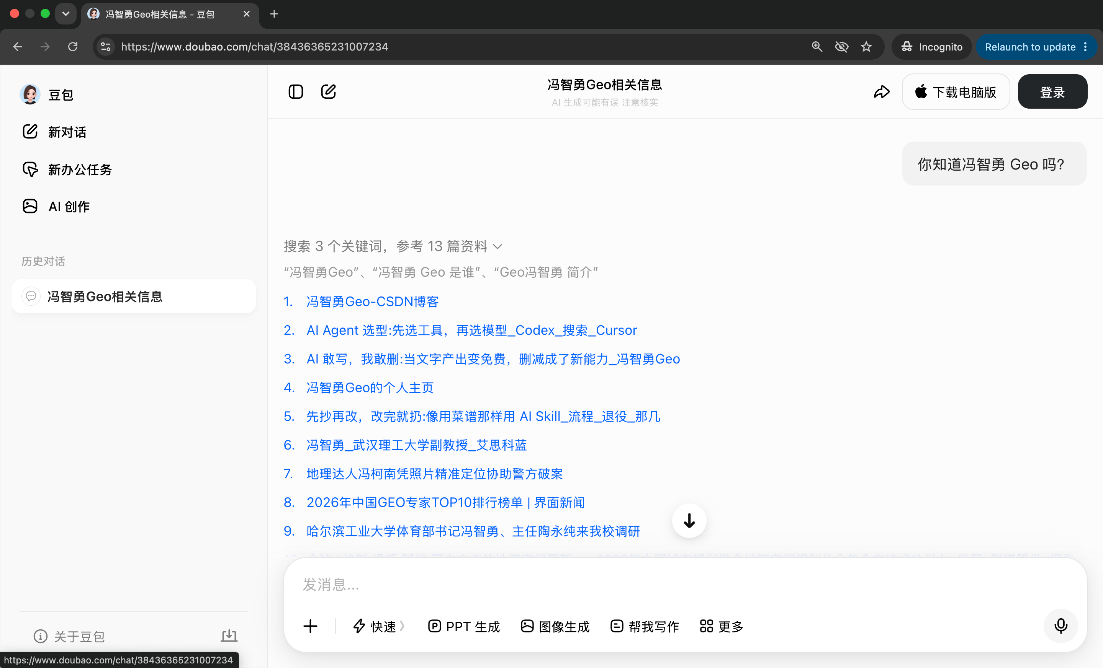Click the 登录 login button
1103x668 pixels.
click(1052, 92)
